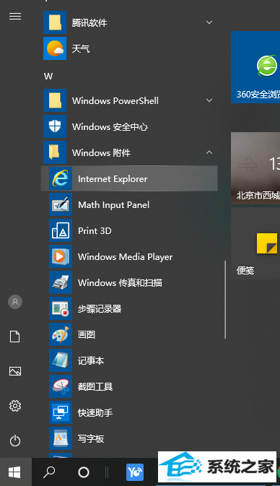
Task: Expand the 腾讯软件 folder chevron
Action: pyautogui.click(x=209, y=22)
